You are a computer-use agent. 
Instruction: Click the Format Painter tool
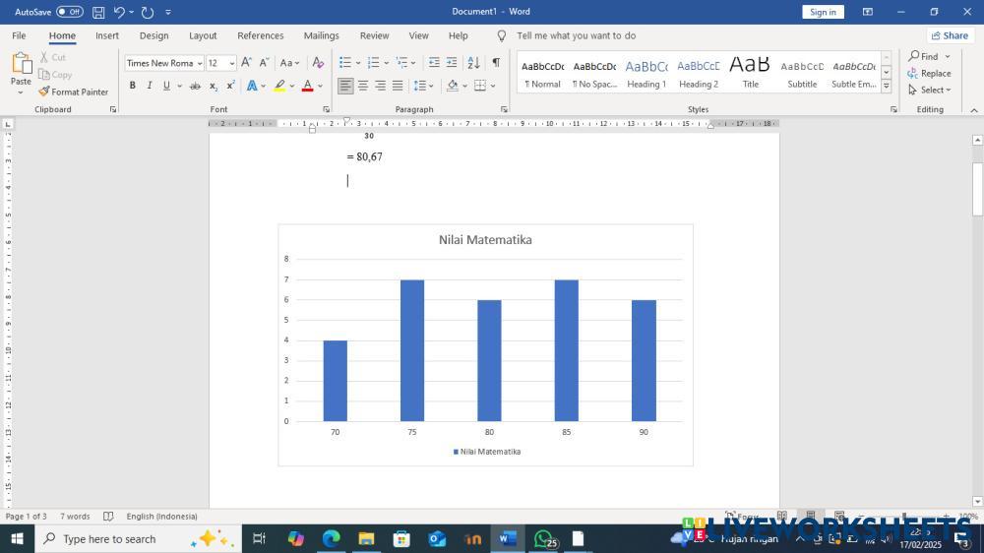coord(74,92)
